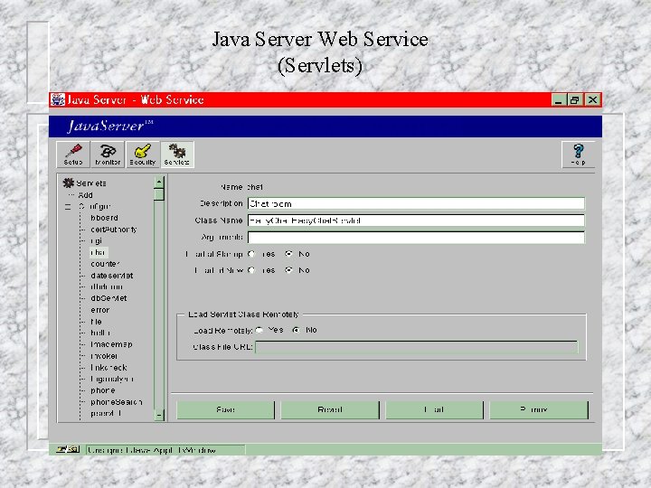
Task: Select the Servlets root tree item
Action: click(91, 183)
